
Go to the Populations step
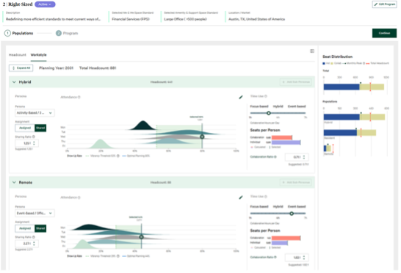click(x=18, y=33)
